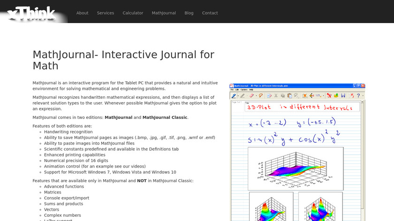Open the About navigation item

82,13
